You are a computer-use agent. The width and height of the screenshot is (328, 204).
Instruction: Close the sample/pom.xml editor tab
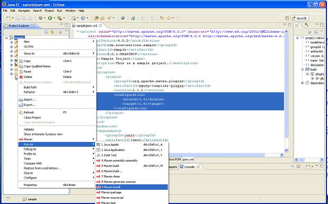[100, 25]
